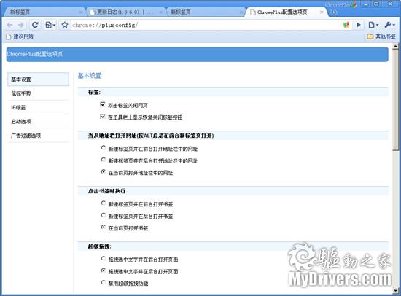Switch to the third 新标签页 tab
401x296 pixels.
coord(205,12)
